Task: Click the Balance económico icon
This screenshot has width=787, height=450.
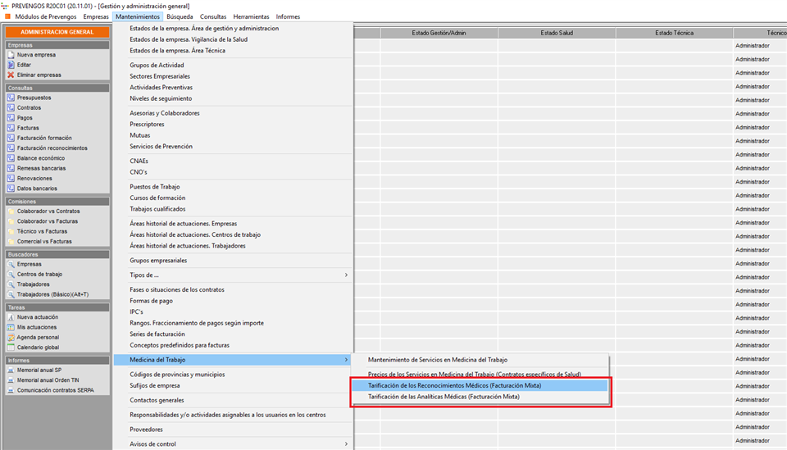Action: tap(11, 158)
